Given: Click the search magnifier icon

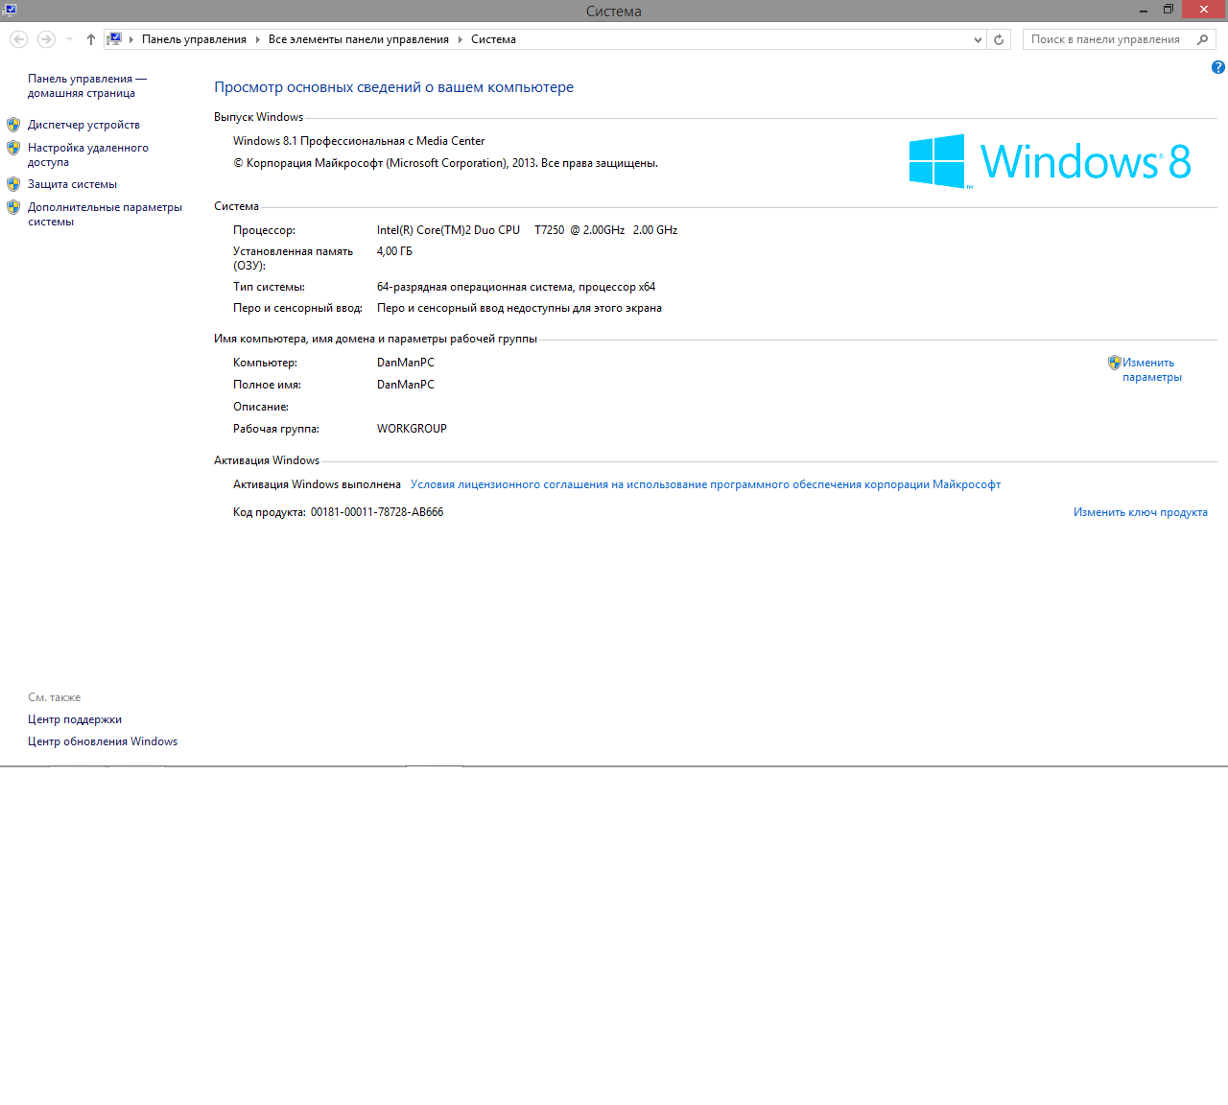Looking at the screenshot, I should (x=1203, y=39).
